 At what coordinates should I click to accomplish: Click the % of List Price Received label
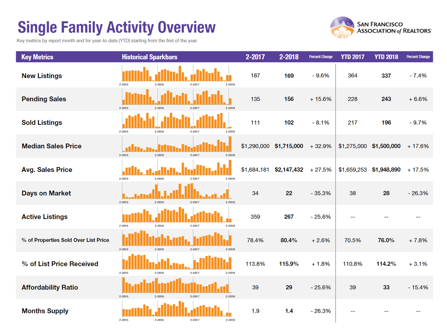pyautogui.click(x=60, y=264)
